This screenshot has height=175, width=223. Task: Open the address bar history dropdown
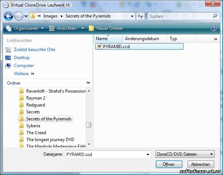point(132,16)
